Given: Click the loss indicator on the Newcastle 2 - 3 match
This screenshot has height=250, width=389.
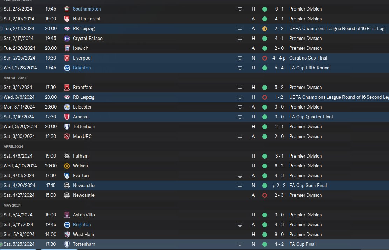Looking at the screenshot, I should click(265, 195).
